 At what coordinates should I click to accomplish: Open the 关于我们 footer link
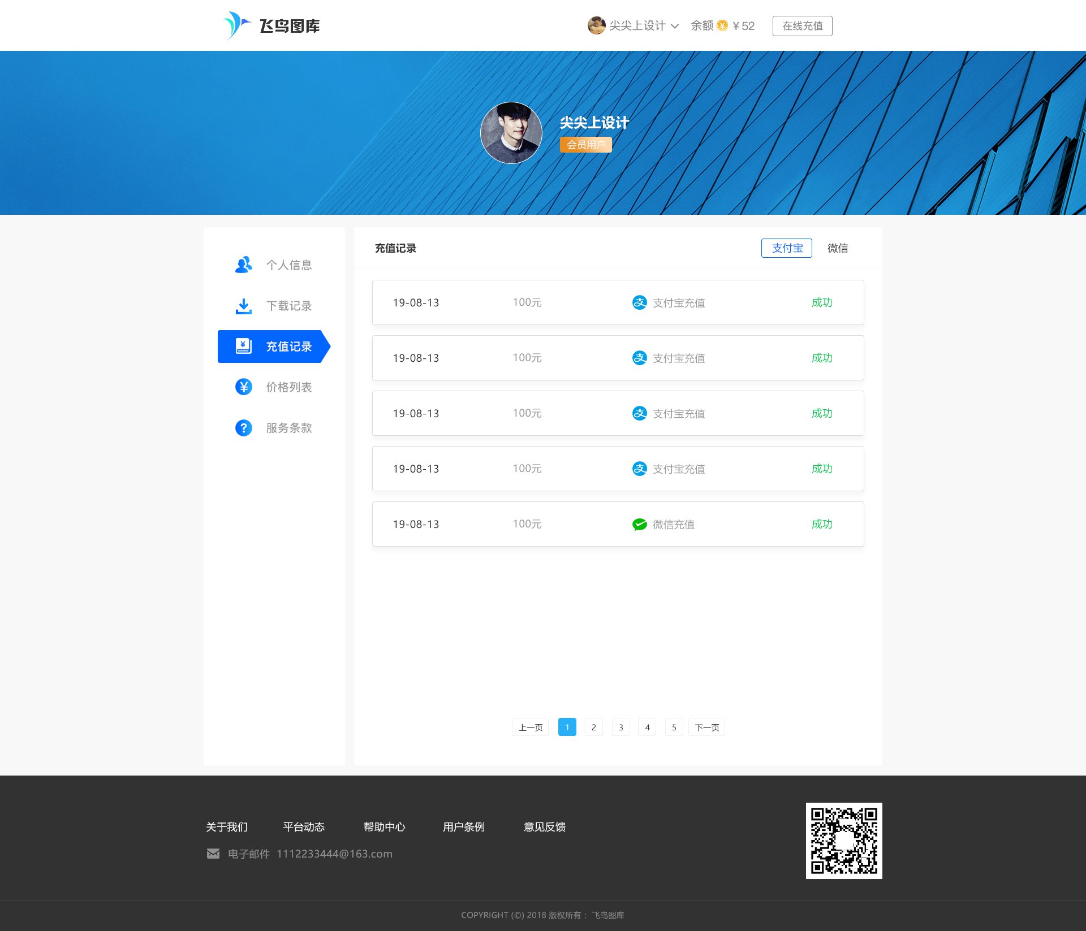click(x=227, y=827)
